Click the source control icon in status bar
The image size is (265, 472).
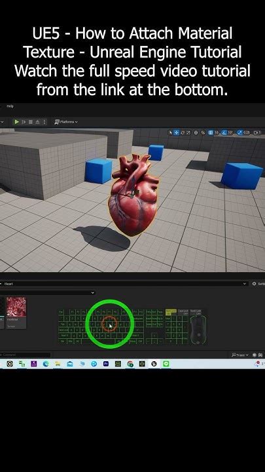pyautogui.click(x=260, y=355)
